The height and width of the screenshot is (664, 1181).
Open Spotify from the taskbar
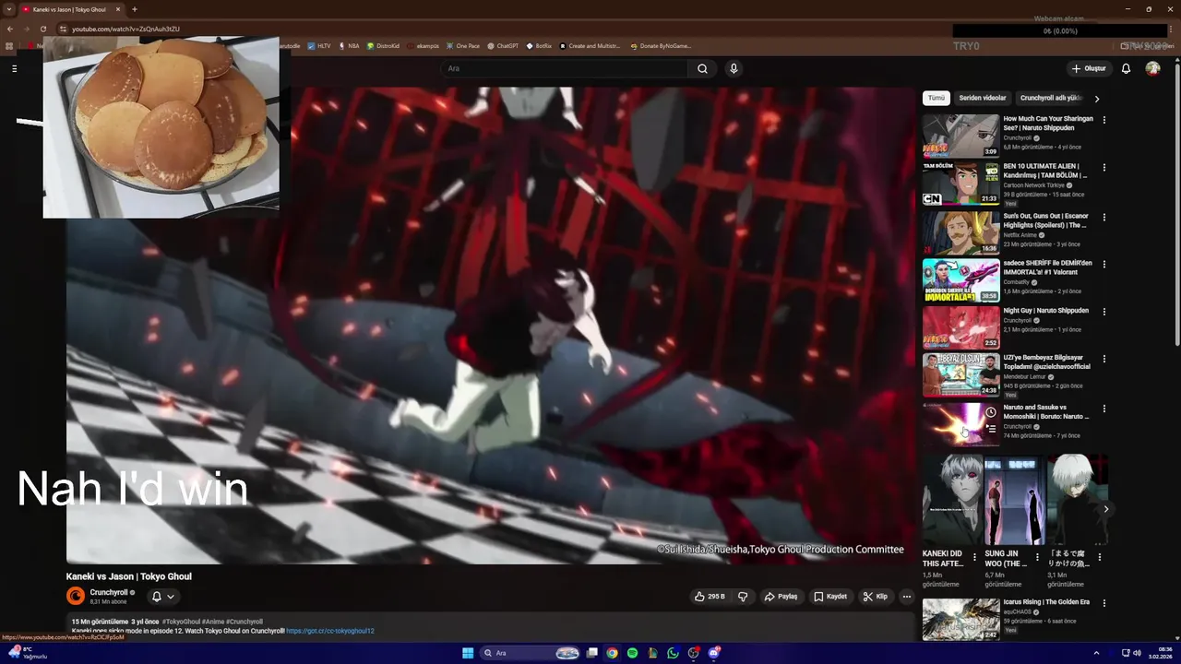(x=632, y=653)
